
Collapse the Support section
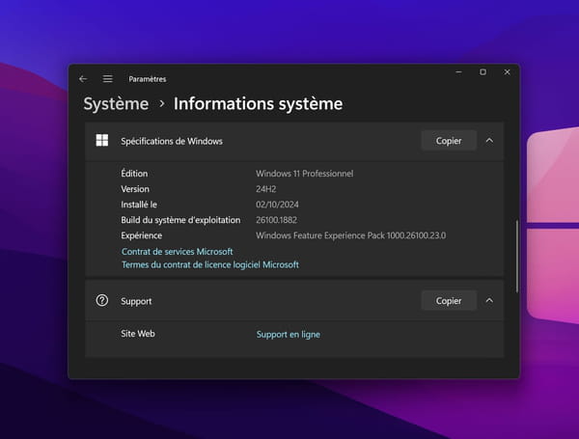click(489, 301)
